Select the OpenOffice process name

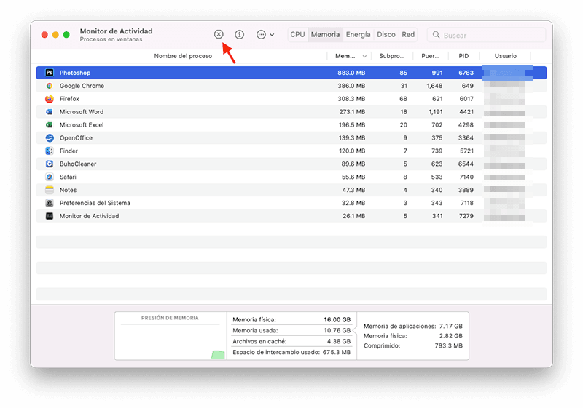[x=76, y=138]
